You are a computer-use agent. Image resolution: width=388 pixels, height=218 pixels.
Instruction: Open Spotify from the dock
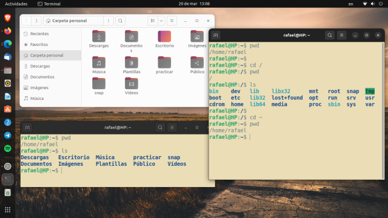pos(8,148)
